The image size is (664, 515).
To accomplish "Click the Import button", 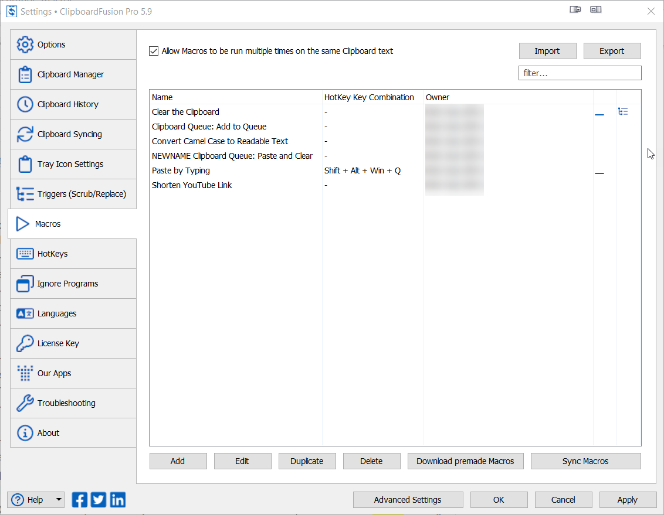I will pyautogui.click(x=547, y=51).
